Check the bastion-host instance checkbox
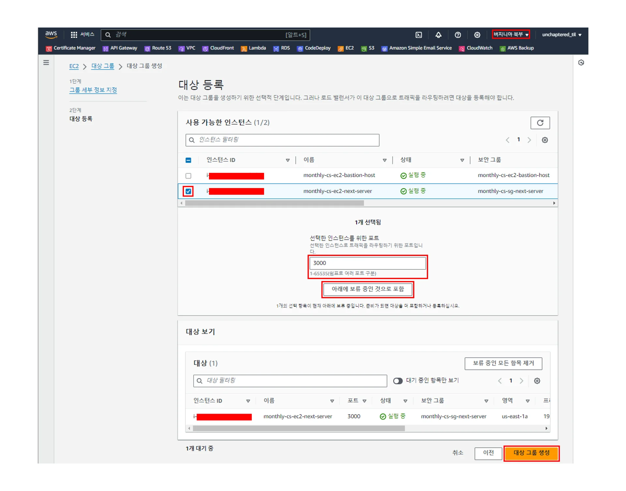The height and width of the screenshot is (491, 626). (x=188, y=176)
